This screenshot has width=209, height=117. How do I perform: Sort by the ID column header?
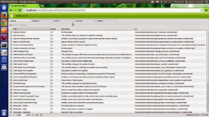(x=171, y=29)
